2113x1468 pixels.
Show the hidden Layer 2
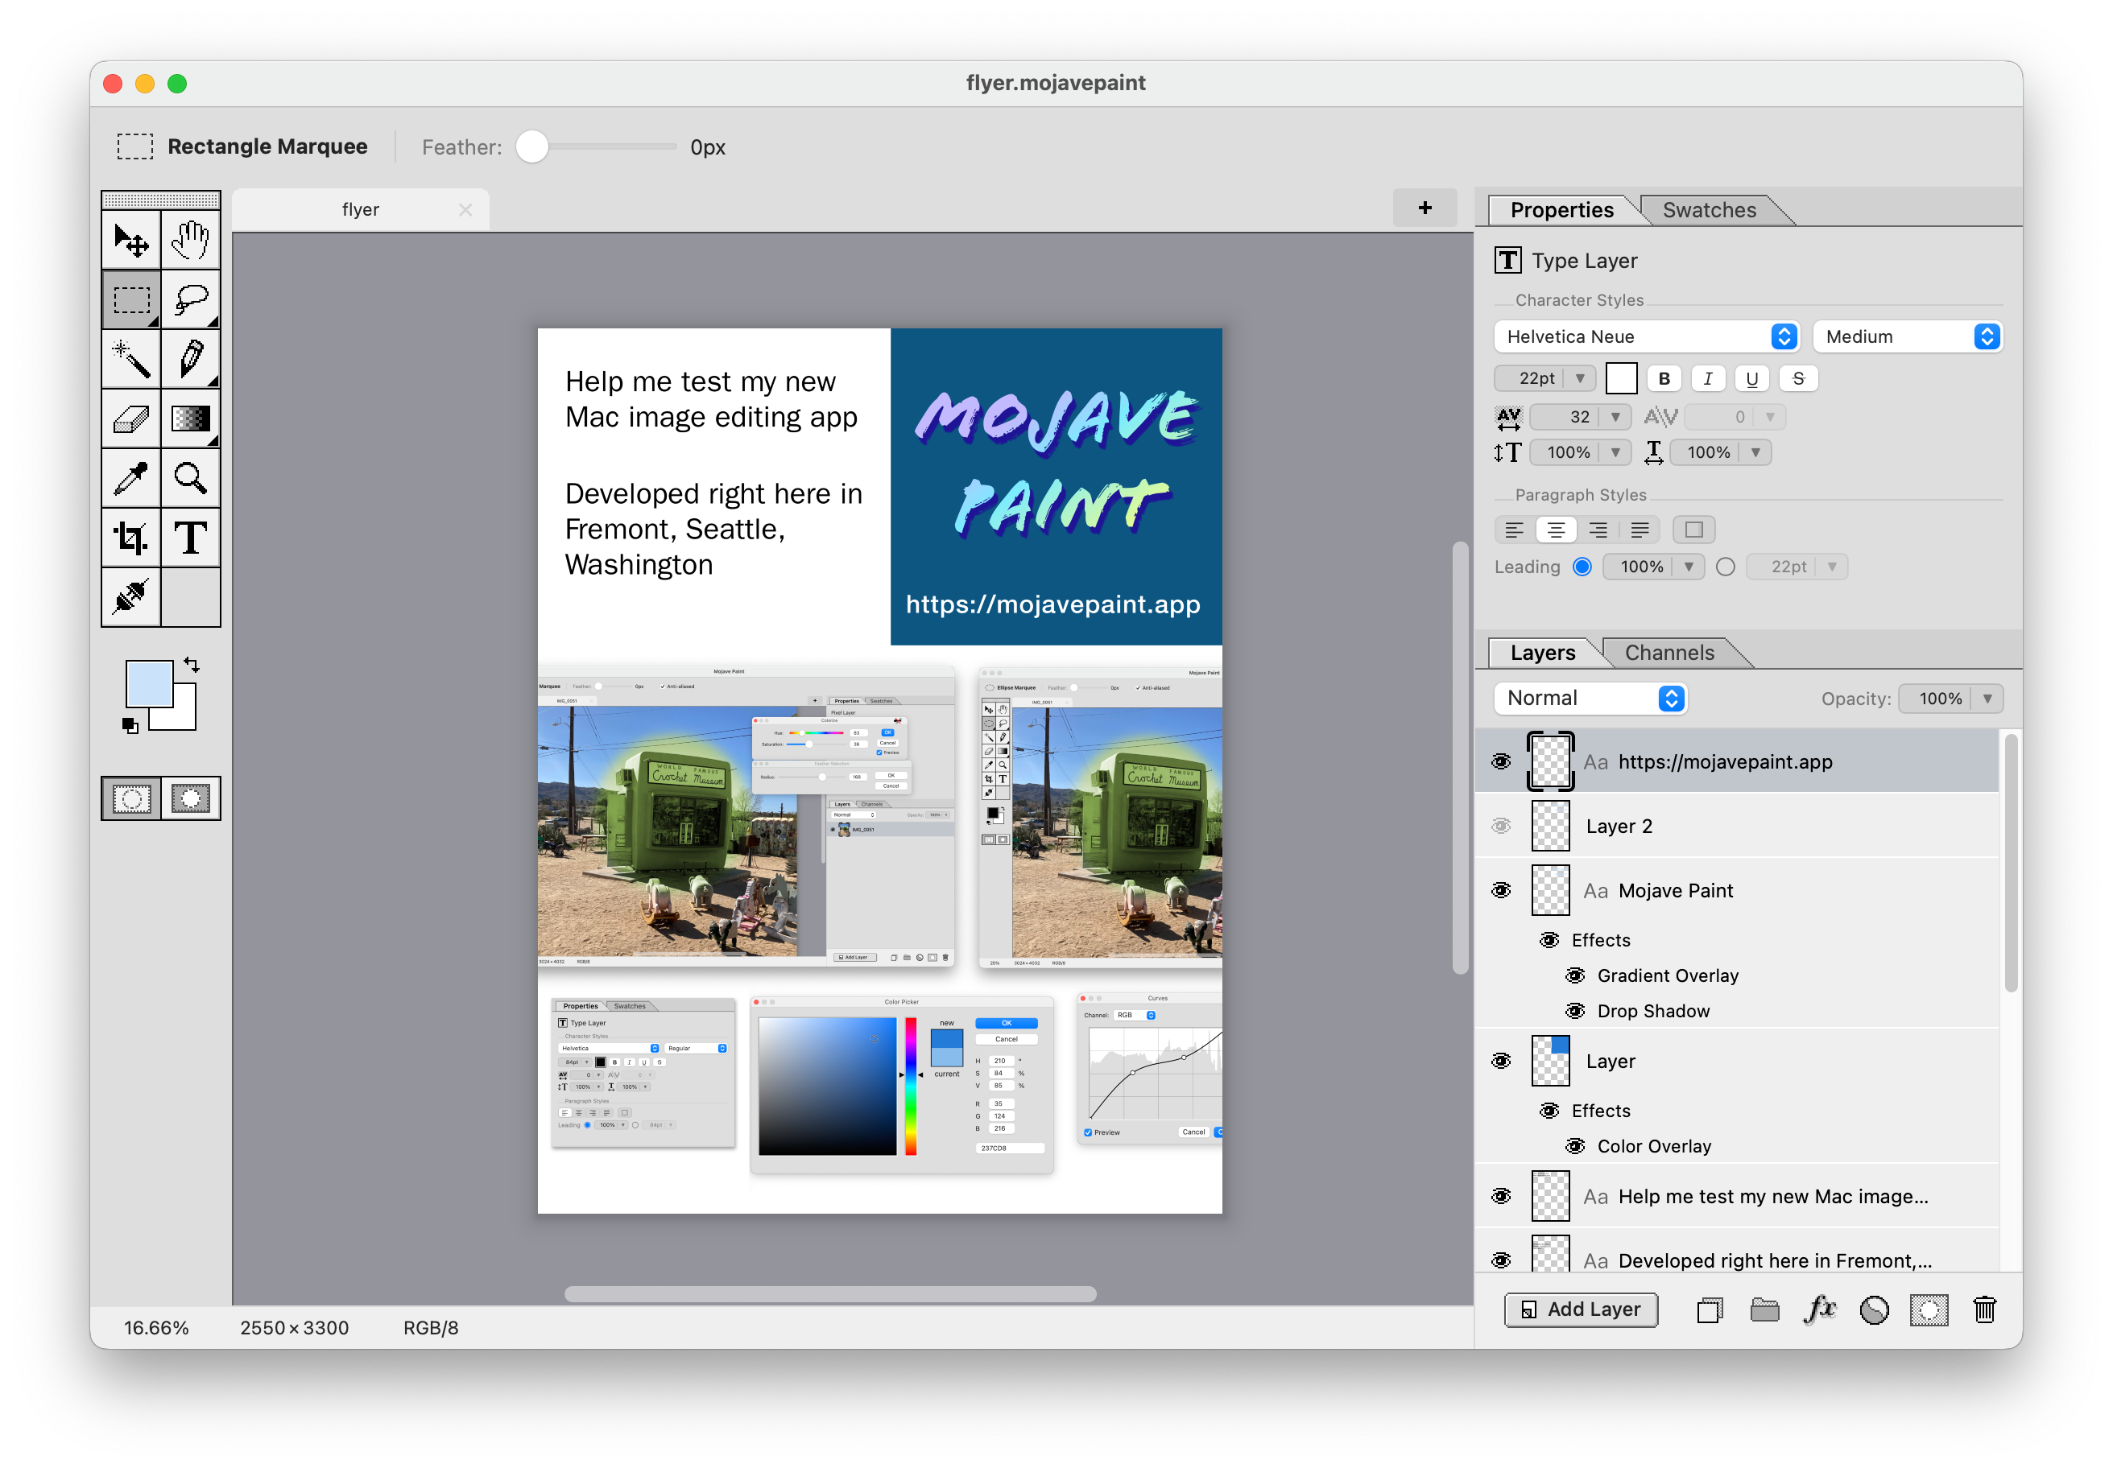[x=1501, y=826]
